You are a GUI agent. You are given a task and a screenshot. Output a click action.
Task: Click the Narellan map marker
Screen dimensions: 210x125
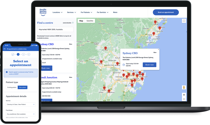[104, 88]
